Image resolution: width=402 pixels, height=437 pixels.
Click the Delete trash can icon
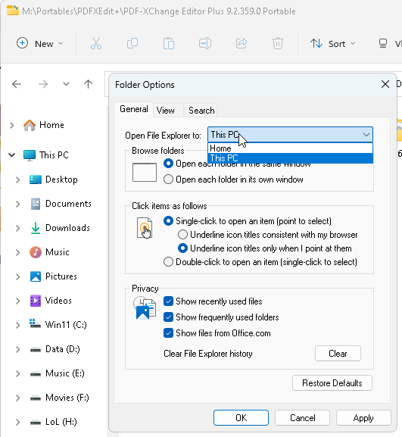(278, 43)
